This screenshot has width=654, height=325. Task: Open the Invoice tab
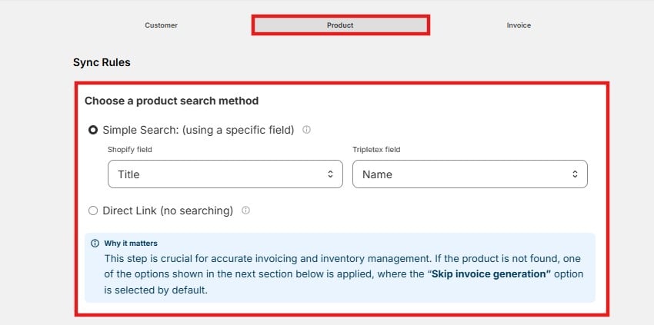click(x=519, y=25)
